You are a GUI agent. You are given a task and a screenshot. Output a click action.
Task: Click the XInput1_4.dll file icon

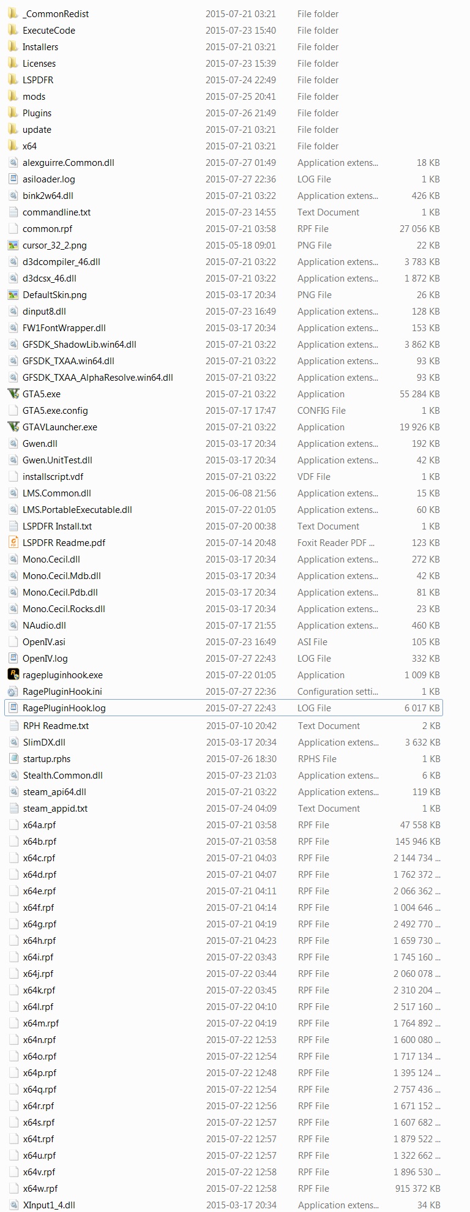(x=13, y=1205)
